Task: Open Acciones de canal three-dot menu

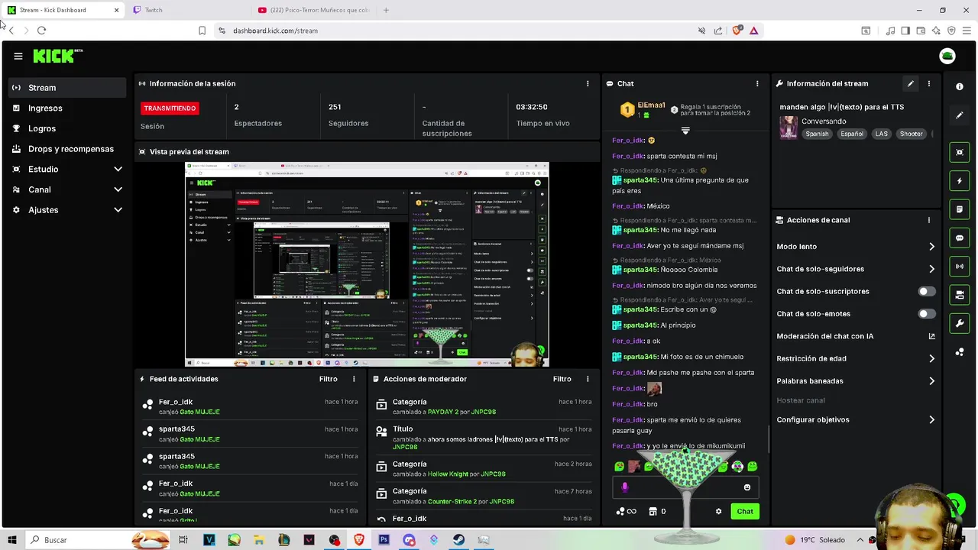Action: [x=929, y=220]
